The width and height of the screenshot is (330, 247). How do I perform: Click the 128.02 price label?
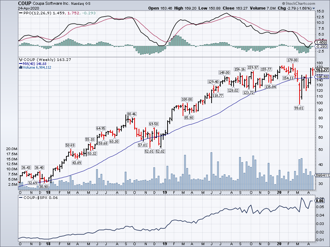(x=233, y=90)
